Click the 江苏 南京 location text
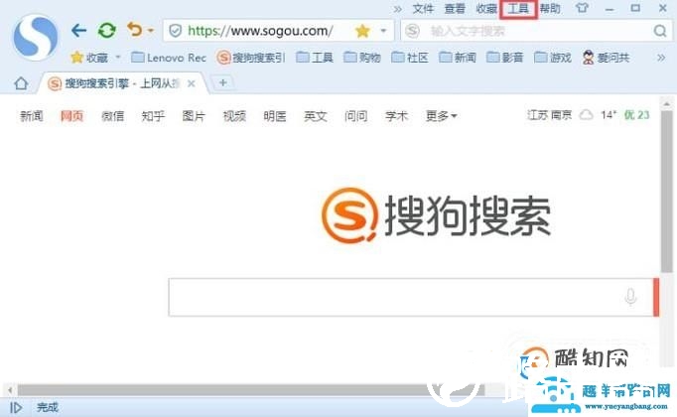 (x=549, y=115)
